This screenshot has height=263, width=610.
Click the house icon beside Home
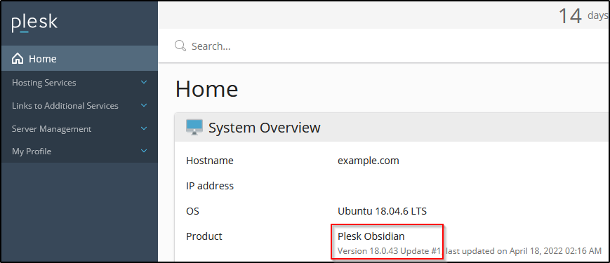click(x=18, y=59)
